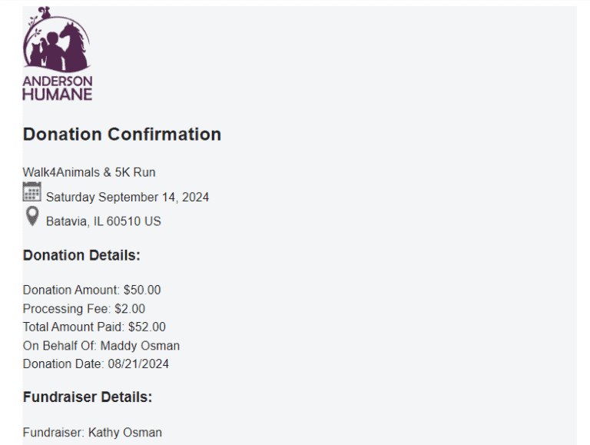Click the Donation Confirmation heading
Screen dimensions: 590x445
point(122,134)
